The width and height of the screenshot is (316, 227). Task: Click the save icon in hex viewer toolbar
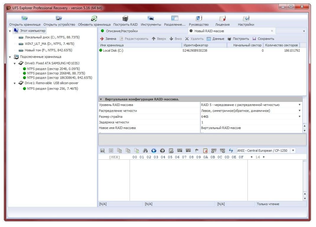point(102,151)
